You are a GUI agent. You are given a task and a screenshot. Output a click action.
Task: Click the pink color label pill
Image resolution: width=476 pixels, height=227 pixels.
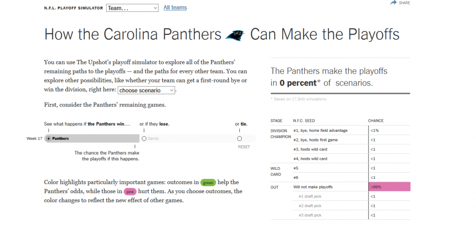tap(130, 192)
